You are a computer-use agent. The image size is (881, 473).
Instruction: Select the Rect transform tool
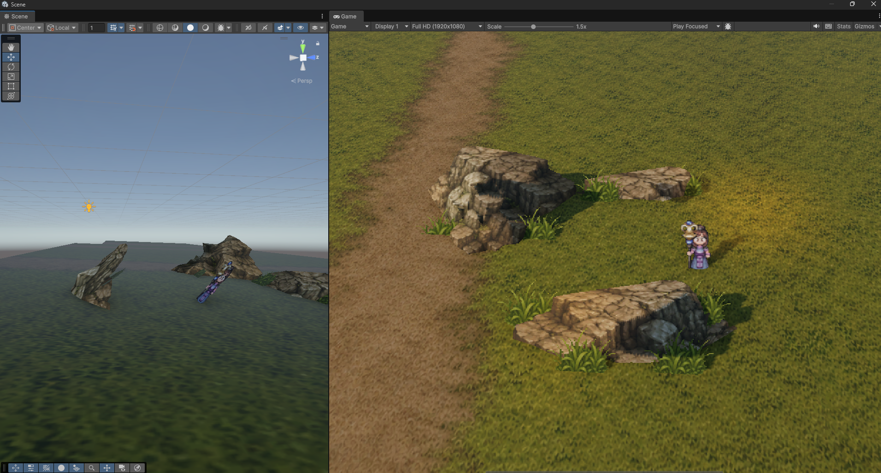pos(11,86)
